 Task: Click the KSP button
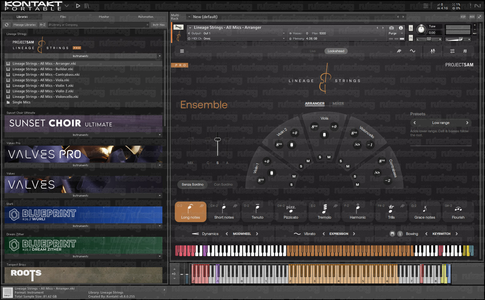point(463,17)
